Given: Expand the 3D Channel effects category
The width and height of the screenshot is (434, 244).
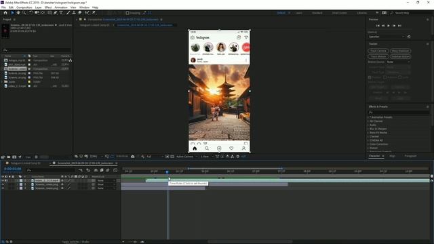Looking at the screenshot, I should 368,121.
